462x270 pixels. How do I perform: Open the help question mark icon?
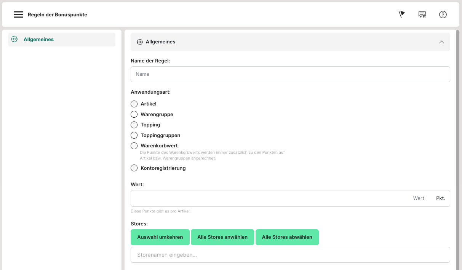(443, 14)
